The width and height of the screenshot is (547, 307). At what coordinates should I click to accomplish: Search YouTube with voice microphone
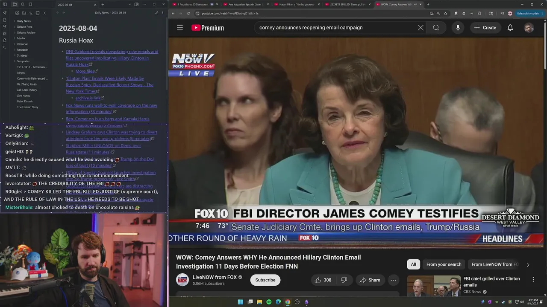tap(458, 28)
